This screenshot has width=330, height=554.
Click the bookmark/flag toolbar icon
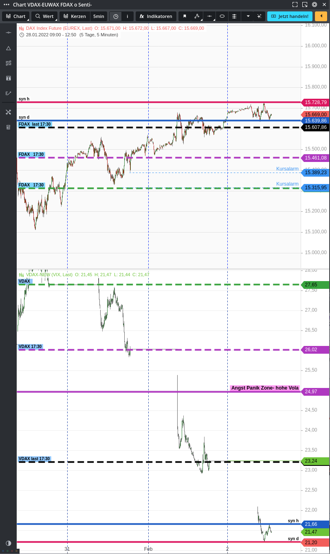click(x=185, y=16)
